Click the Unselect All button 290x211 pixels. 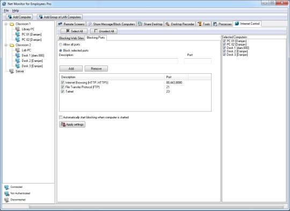point(104,31)
